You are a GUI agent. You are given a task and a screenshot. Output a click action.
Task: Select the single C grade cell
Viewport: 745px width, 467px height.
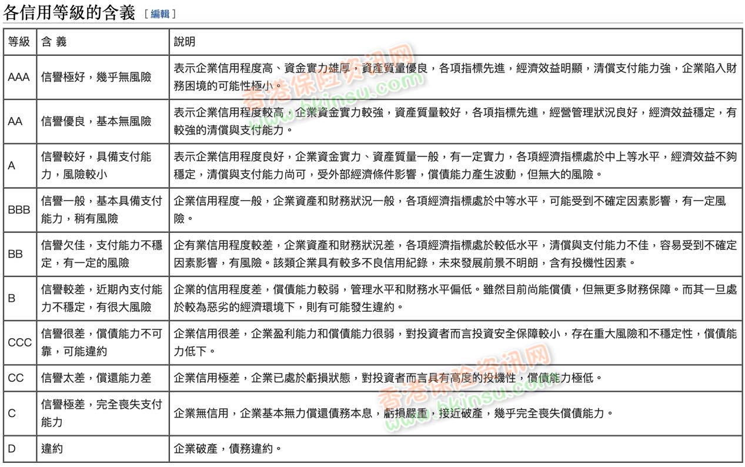point(20,413)
